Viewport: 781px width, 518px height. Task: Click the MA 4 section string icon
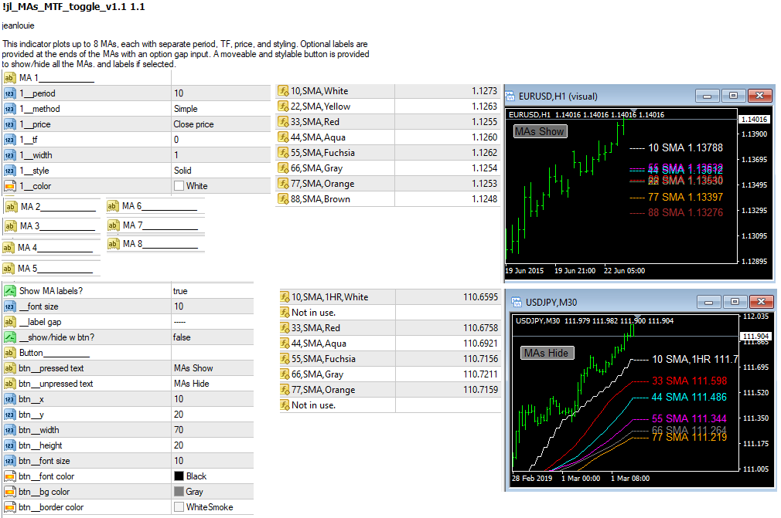point(8,248)
